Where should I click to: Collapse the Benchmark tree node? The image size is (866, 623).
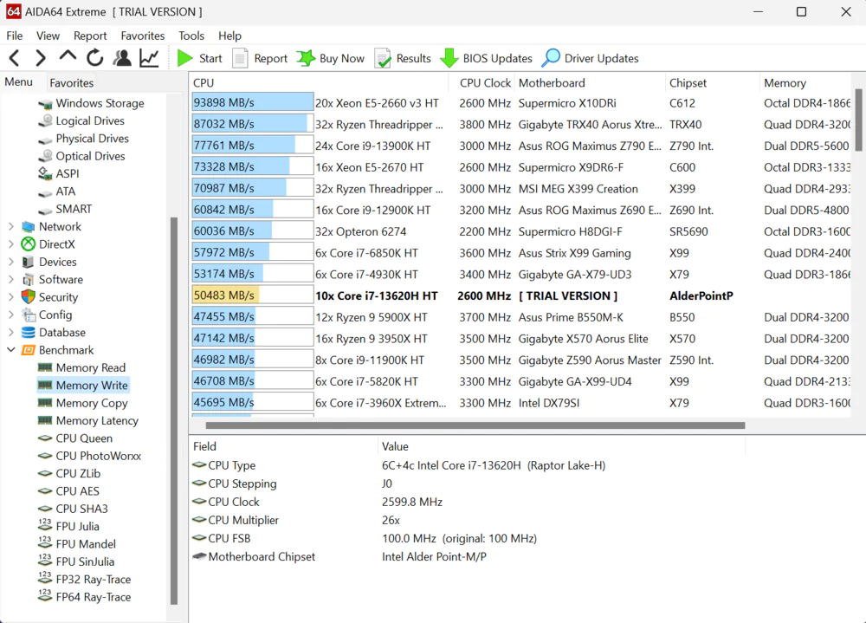tap(11, 350)
